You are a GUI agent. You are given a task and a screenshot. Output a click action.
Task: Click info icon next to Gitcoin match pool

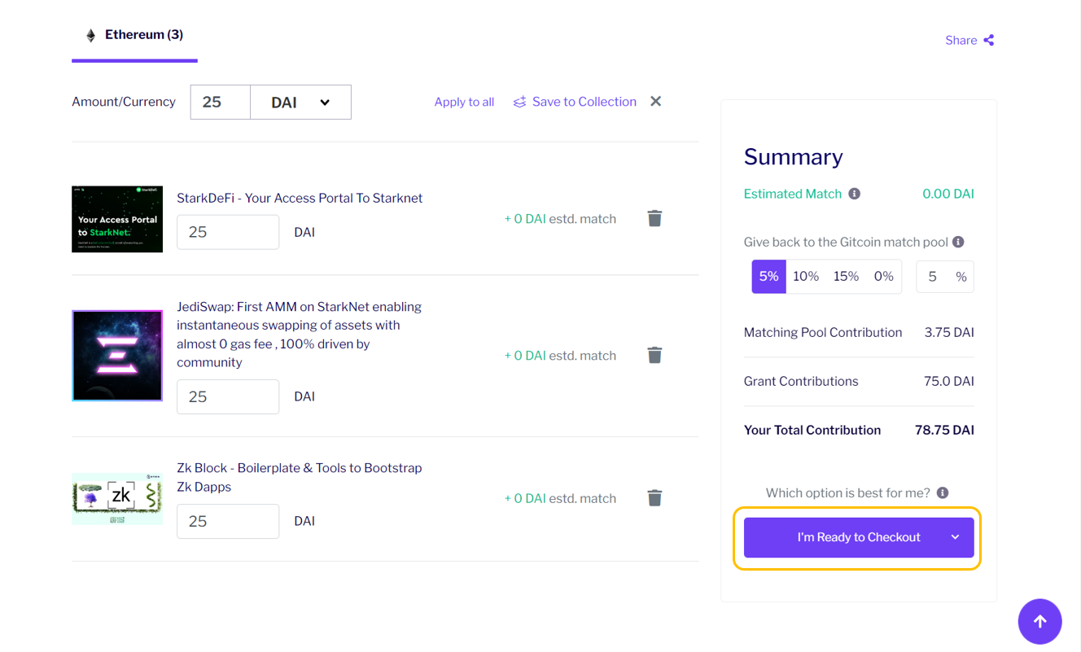coord(958,242)
